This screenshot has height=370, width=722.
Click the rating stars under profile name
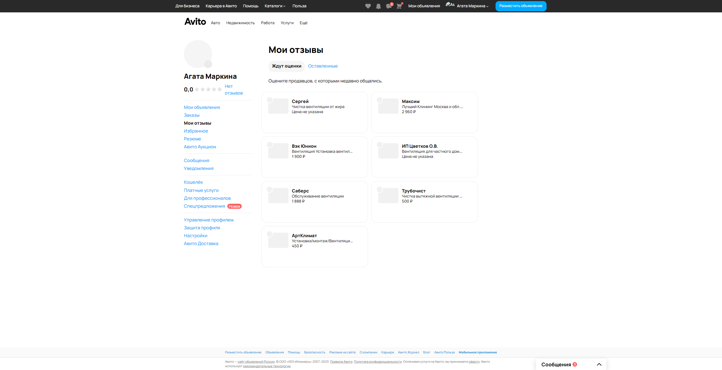[x=208, y=89]
